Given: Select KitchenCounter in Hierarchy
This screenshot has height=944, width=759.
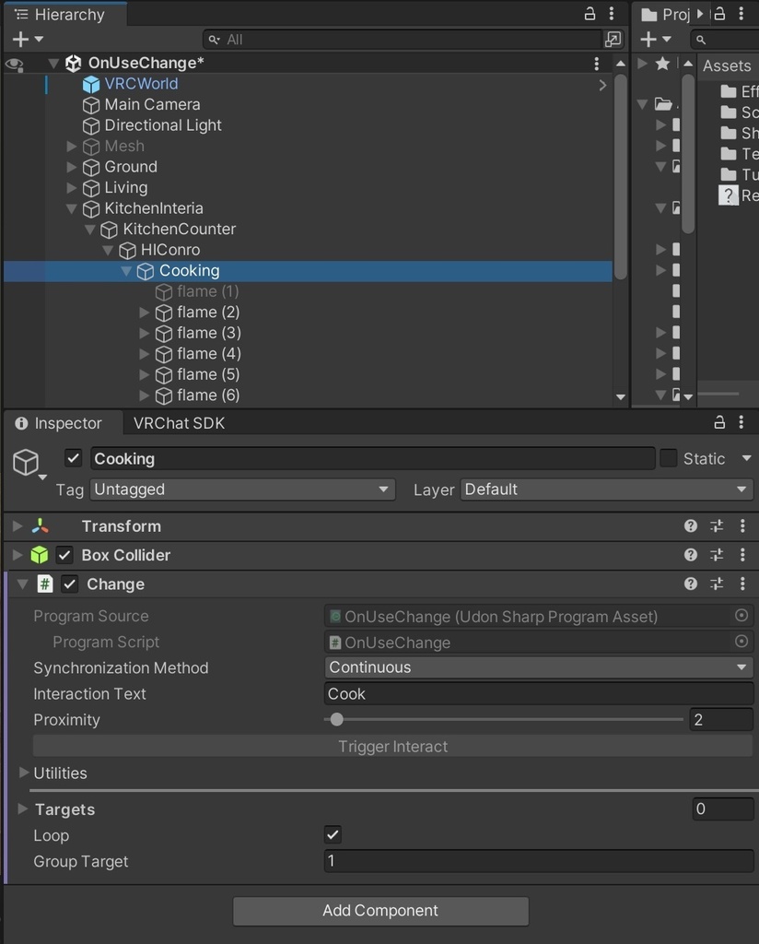Looking at the screenshot, I should pyautogui.click(x=180, y=229).
